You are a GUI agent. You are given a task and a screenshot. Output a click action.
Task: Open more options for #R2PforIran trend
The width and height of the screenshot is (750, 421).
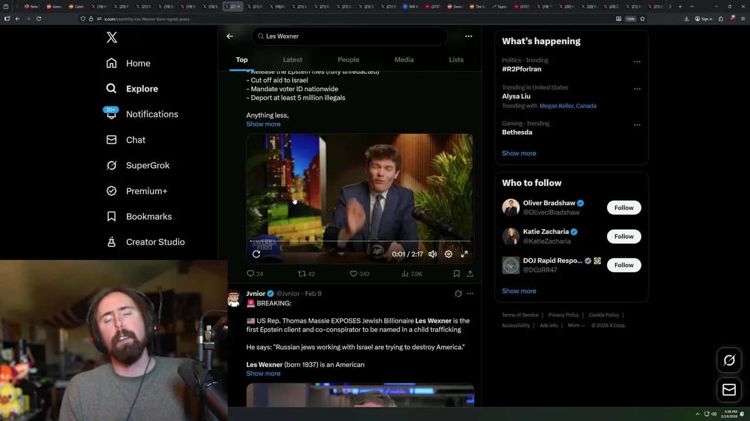click(x=637, y=61)
